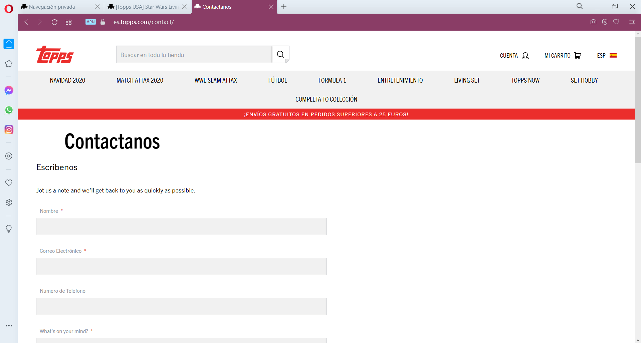641x343 pixels.
Task: Open SET HOBBY menu
Action: 584,80
